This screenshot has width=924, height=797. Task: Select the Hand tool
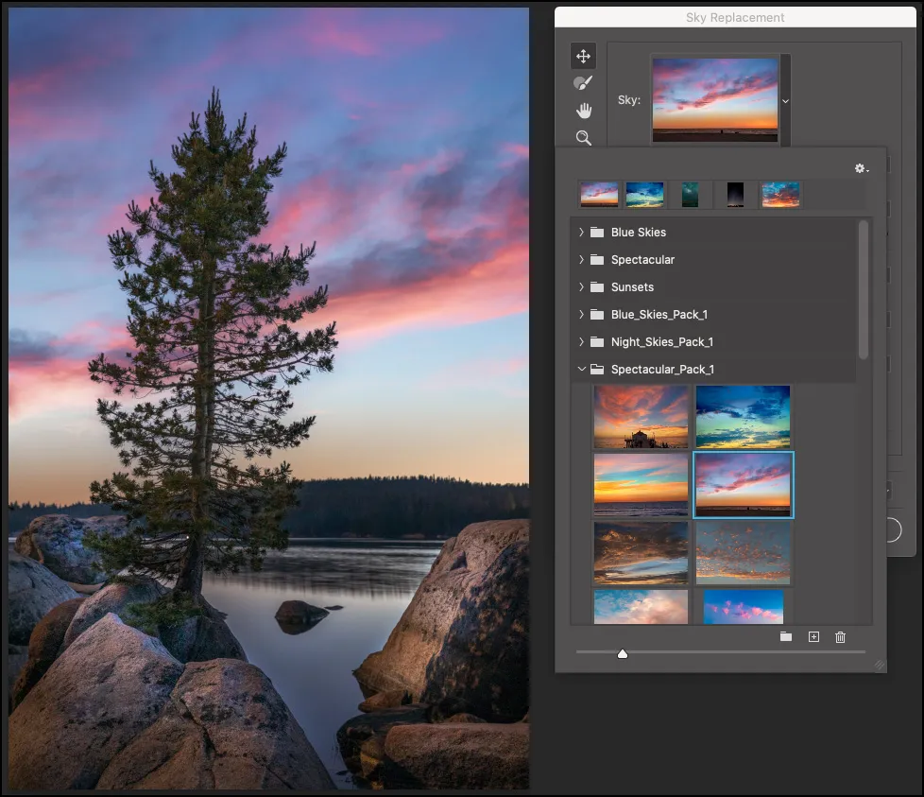583,111
